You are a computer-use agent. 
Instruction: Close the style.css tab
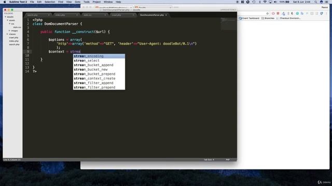(105, 15)
